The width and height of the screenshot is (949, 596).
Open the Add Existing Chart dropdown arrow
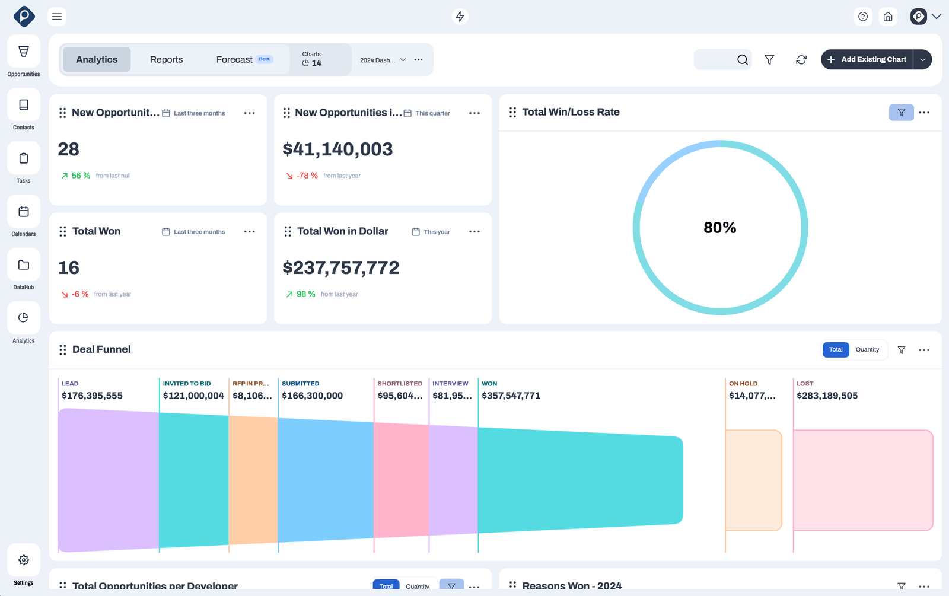[923, 59]
